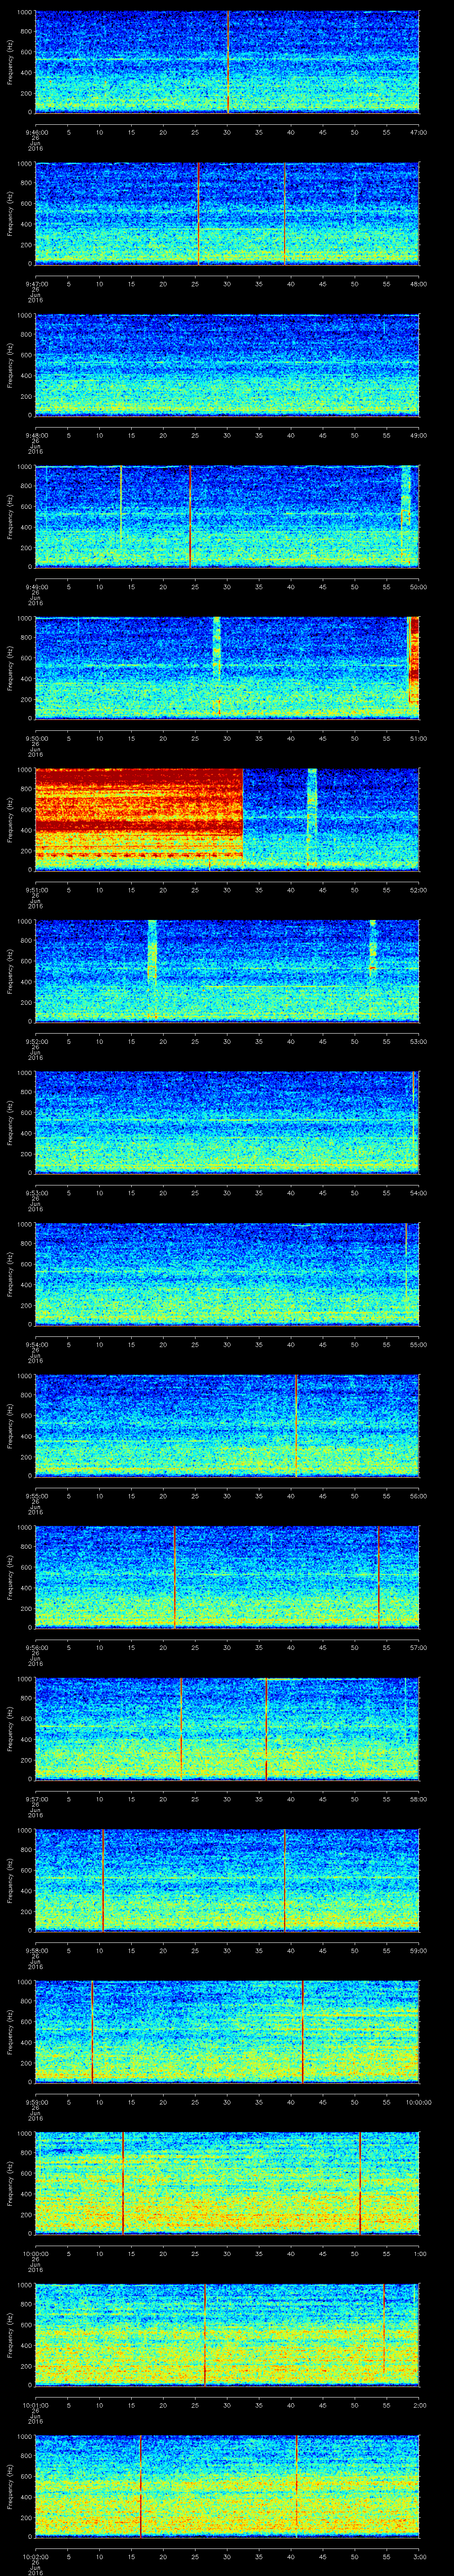Screen dimensions: 454x2576
Task: Select the burst near 18s in 9:52:00 panel
Action: coord(152,952)
